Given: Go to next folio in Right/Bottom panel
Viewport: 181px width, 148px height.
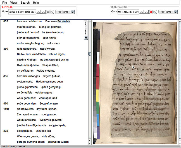Looking at the screenshot, I should click(x=146, y=12).
